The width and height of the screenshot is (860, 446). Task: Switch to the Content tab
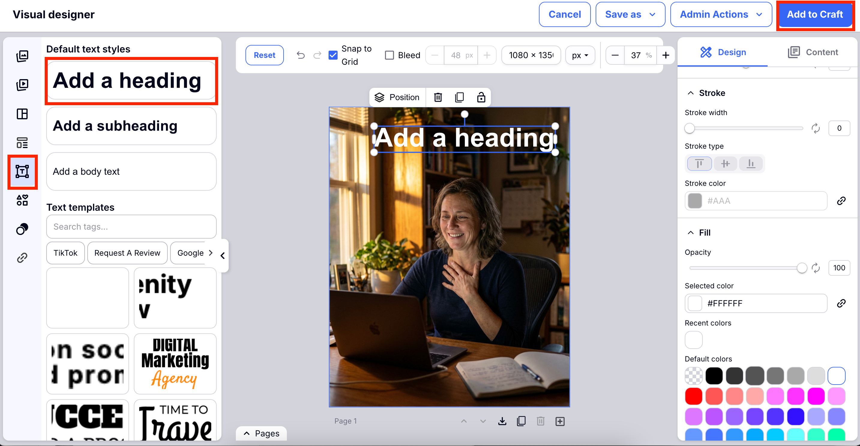pos(813,52)
